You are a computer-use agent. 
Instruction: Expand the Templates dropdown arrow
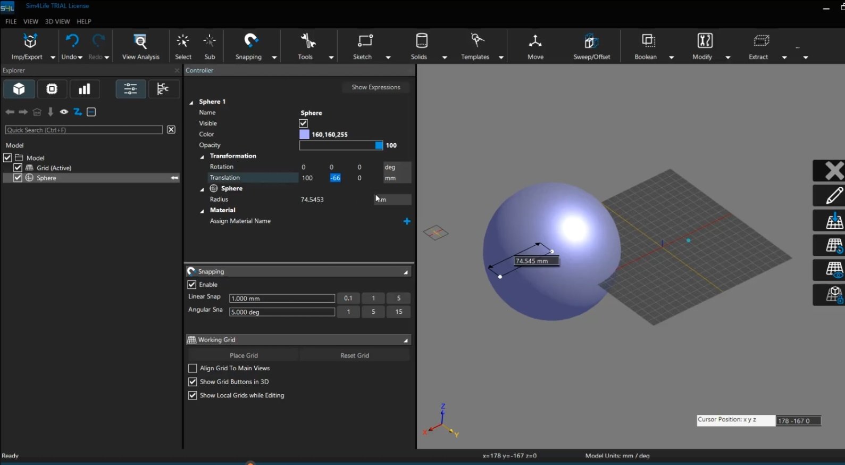[x=501, y=57]
